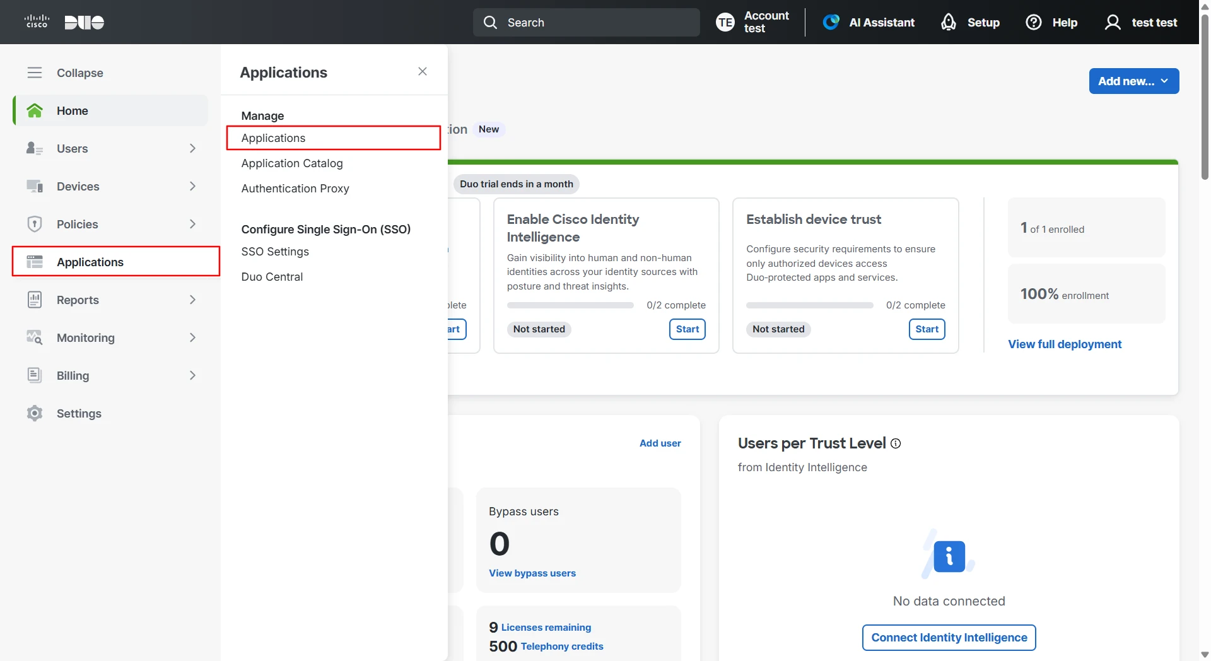Click the New badge
The image size is (1211, 661).
pos(489,129)
